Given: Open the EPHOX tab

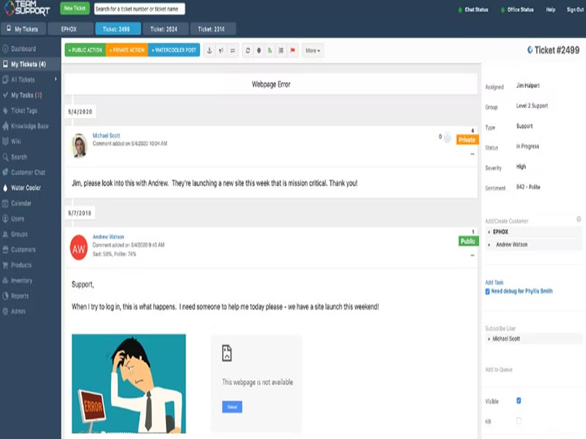Looking at the screenshot, I should pyautogui.click(x=71, y=29).
